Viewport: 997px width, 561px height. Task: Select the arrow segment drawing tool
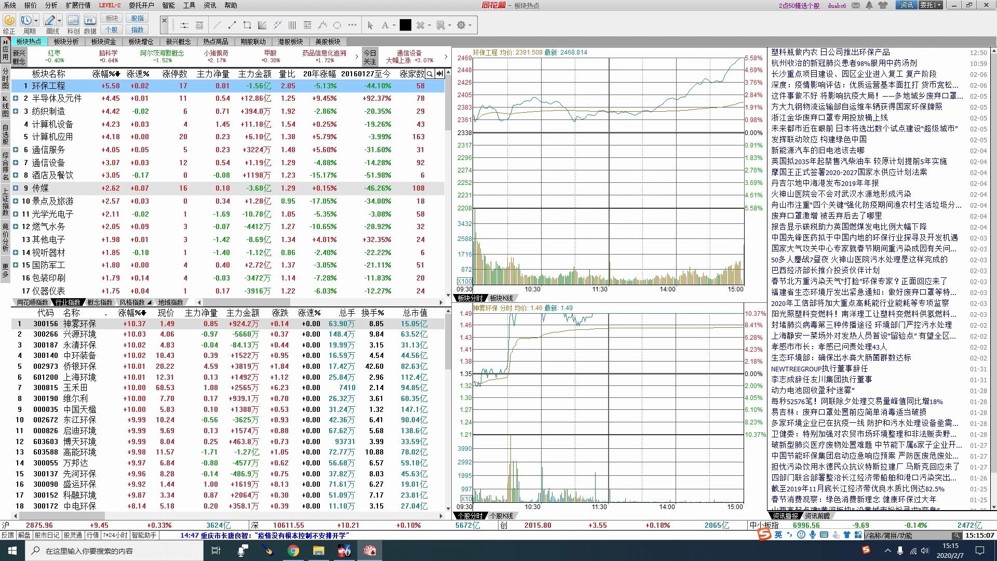click(x=232, y=25)
